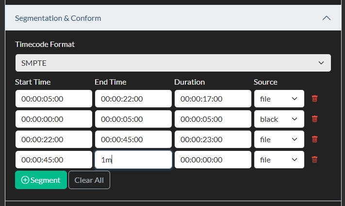This screenshot has height=206, width=345.
Task: Change the black Source dropdown in second row
Action: point(279,119)
